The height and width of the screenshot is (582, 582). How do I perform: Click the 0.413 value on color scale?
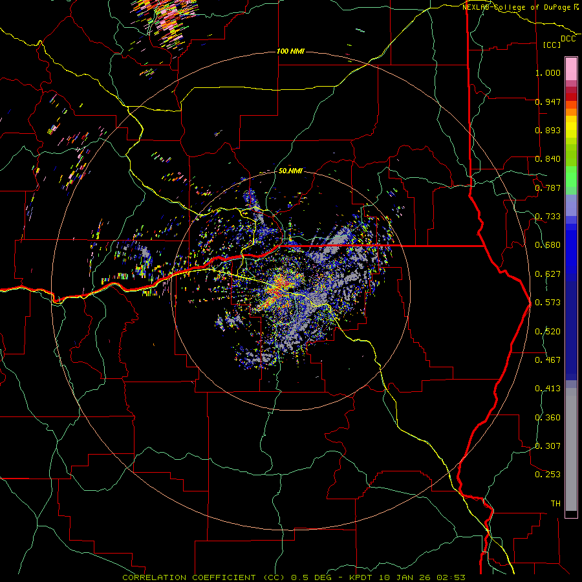tap(548, 389)
